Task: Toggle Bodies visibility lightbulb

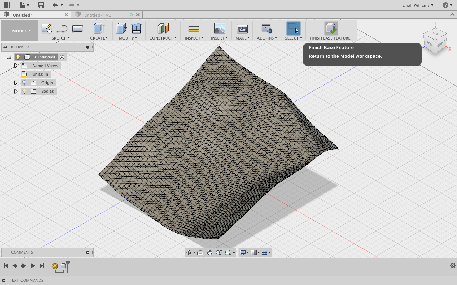Action: tap(24, 91)
